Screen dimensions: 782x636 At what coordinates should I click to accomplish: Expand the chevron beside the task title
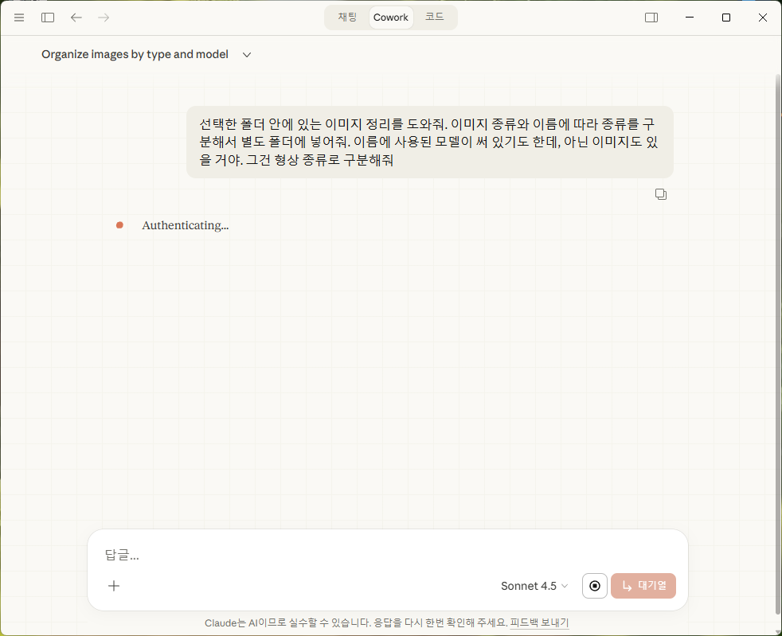(x=247, y=55)
